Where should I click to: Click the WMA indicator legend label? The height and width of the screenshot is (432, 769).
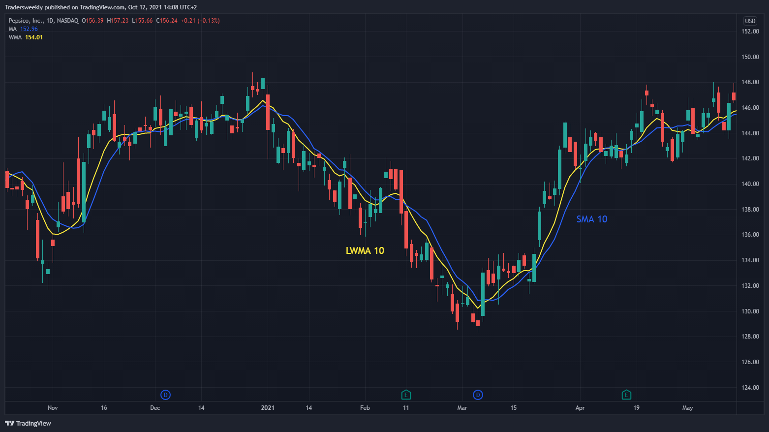(x=15, y=37)
